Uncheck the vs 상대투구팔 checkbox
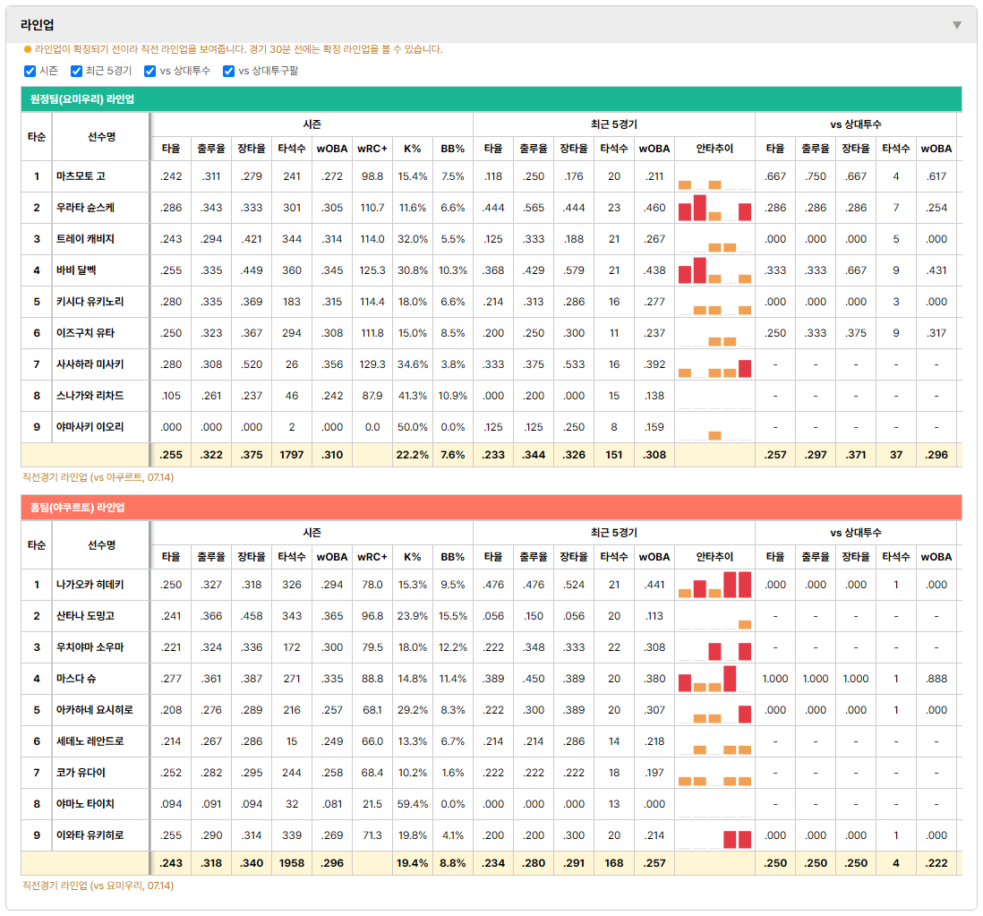 coord(229,71)
